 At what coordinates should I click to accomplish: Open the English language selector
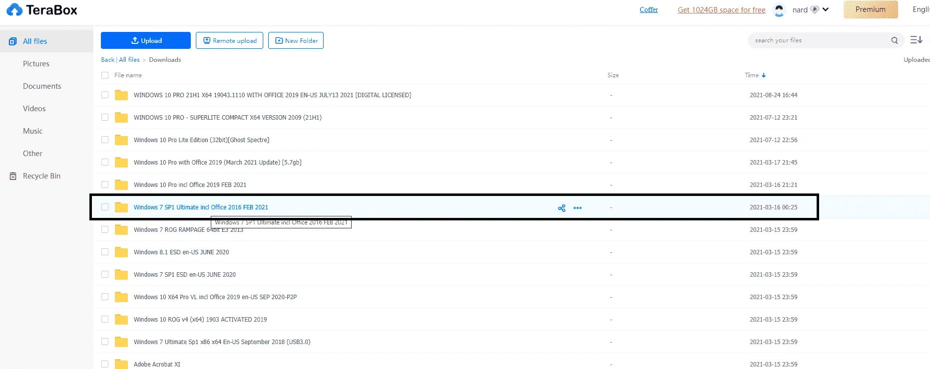(921, 9)
